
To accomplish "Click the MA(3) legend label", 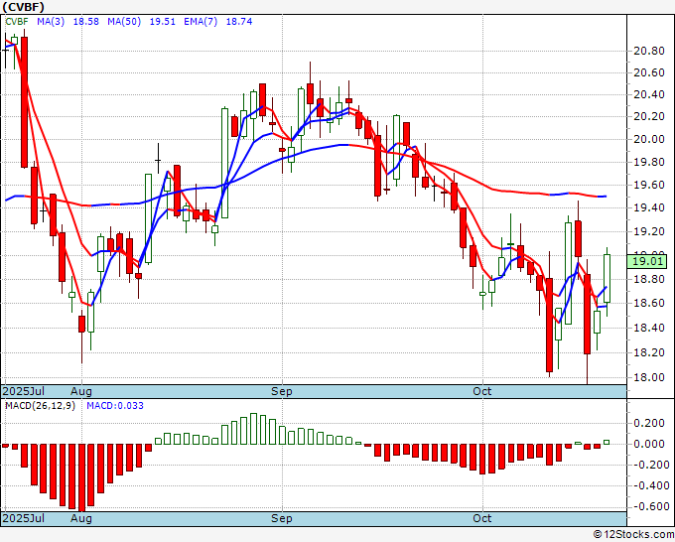I will point(51,22).
